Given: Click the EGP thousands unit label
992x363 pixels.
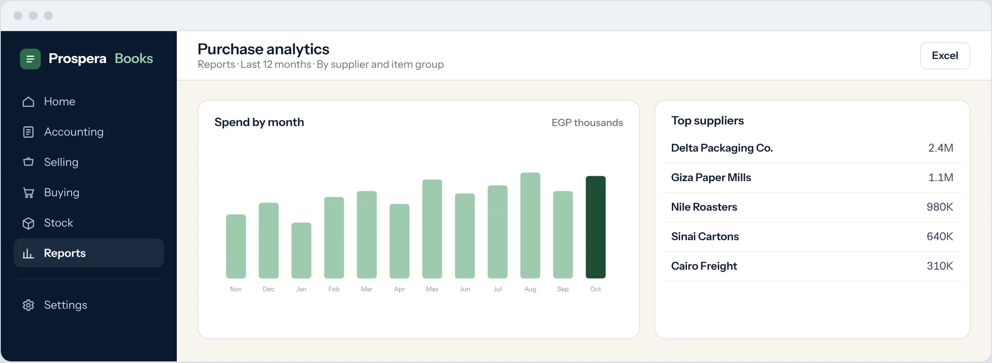Looking at the screenshot, I should (587, 123).
